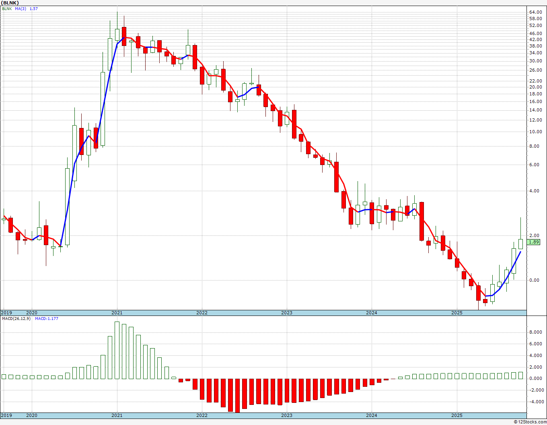
Task: Click the 22.00 price axis label
Action: 536,81
